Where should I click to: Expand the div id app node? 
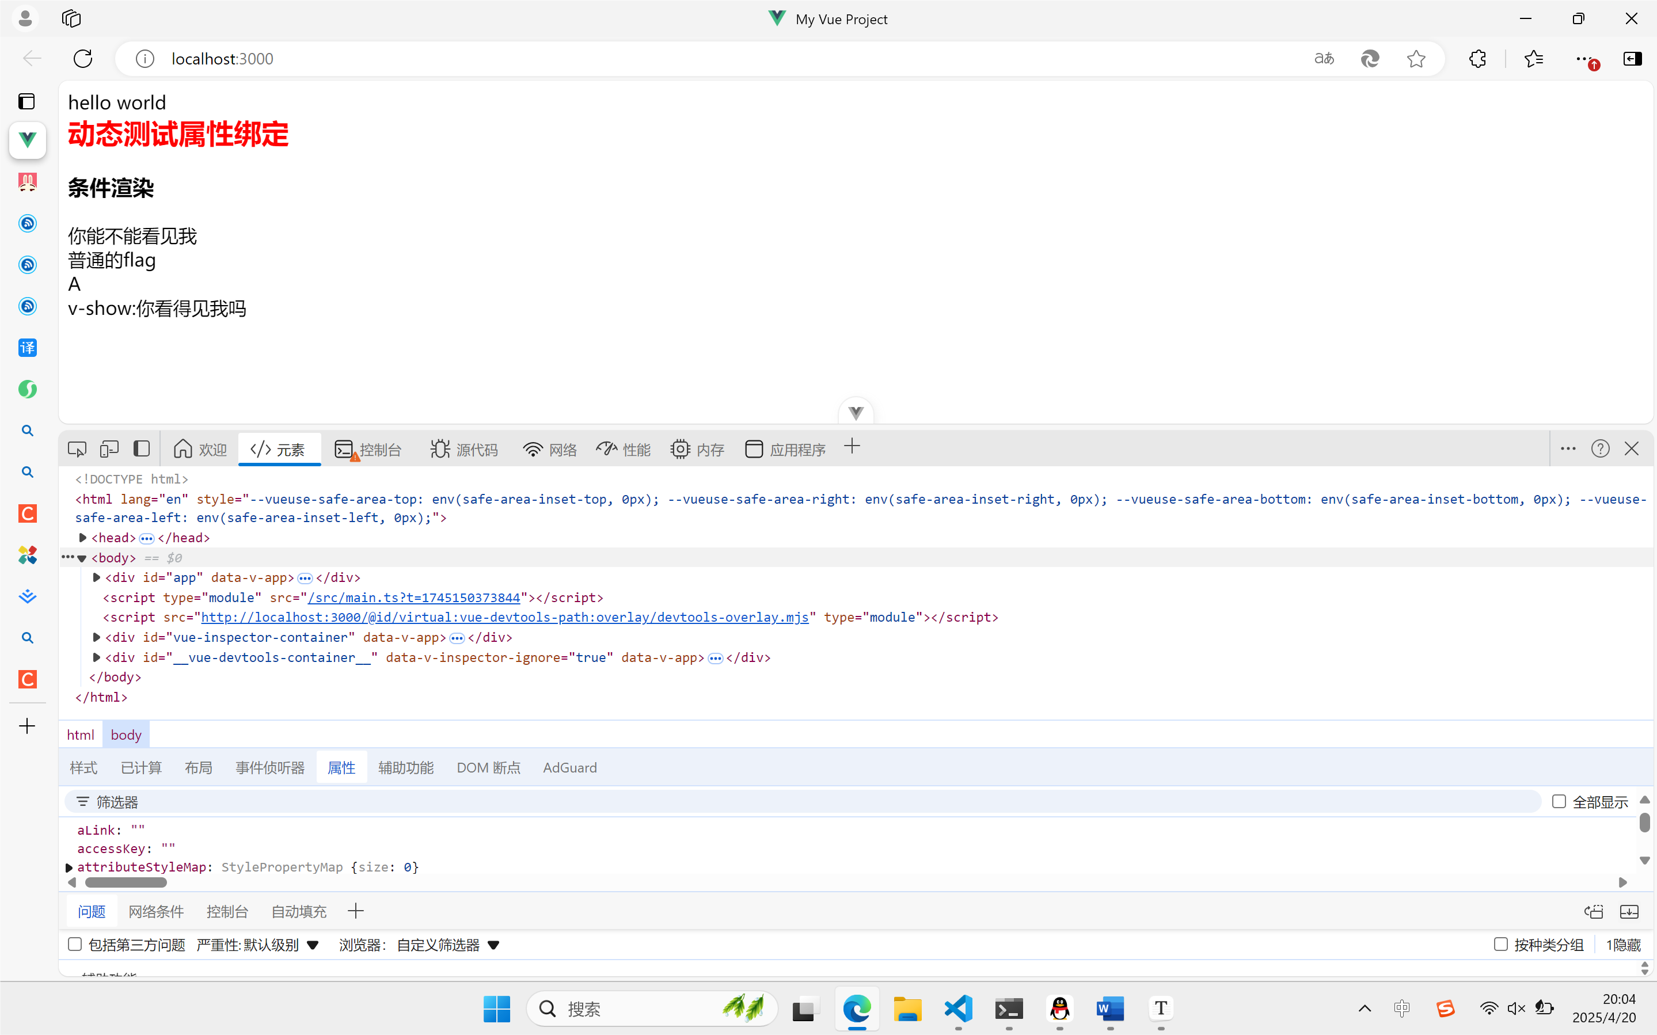coord(97,578)
